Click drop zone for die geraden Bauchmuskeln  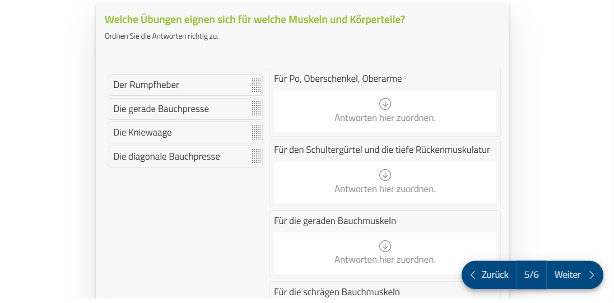pos(385,253)
